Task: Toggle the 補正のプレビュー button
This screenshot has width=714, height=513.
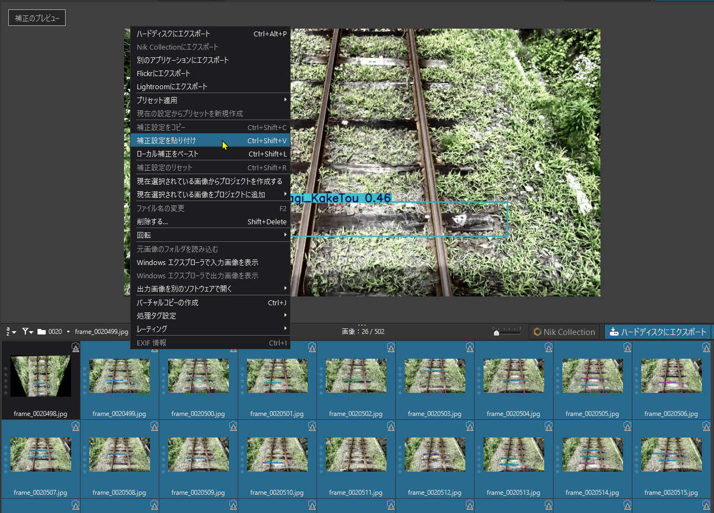Action: point(37,18)
